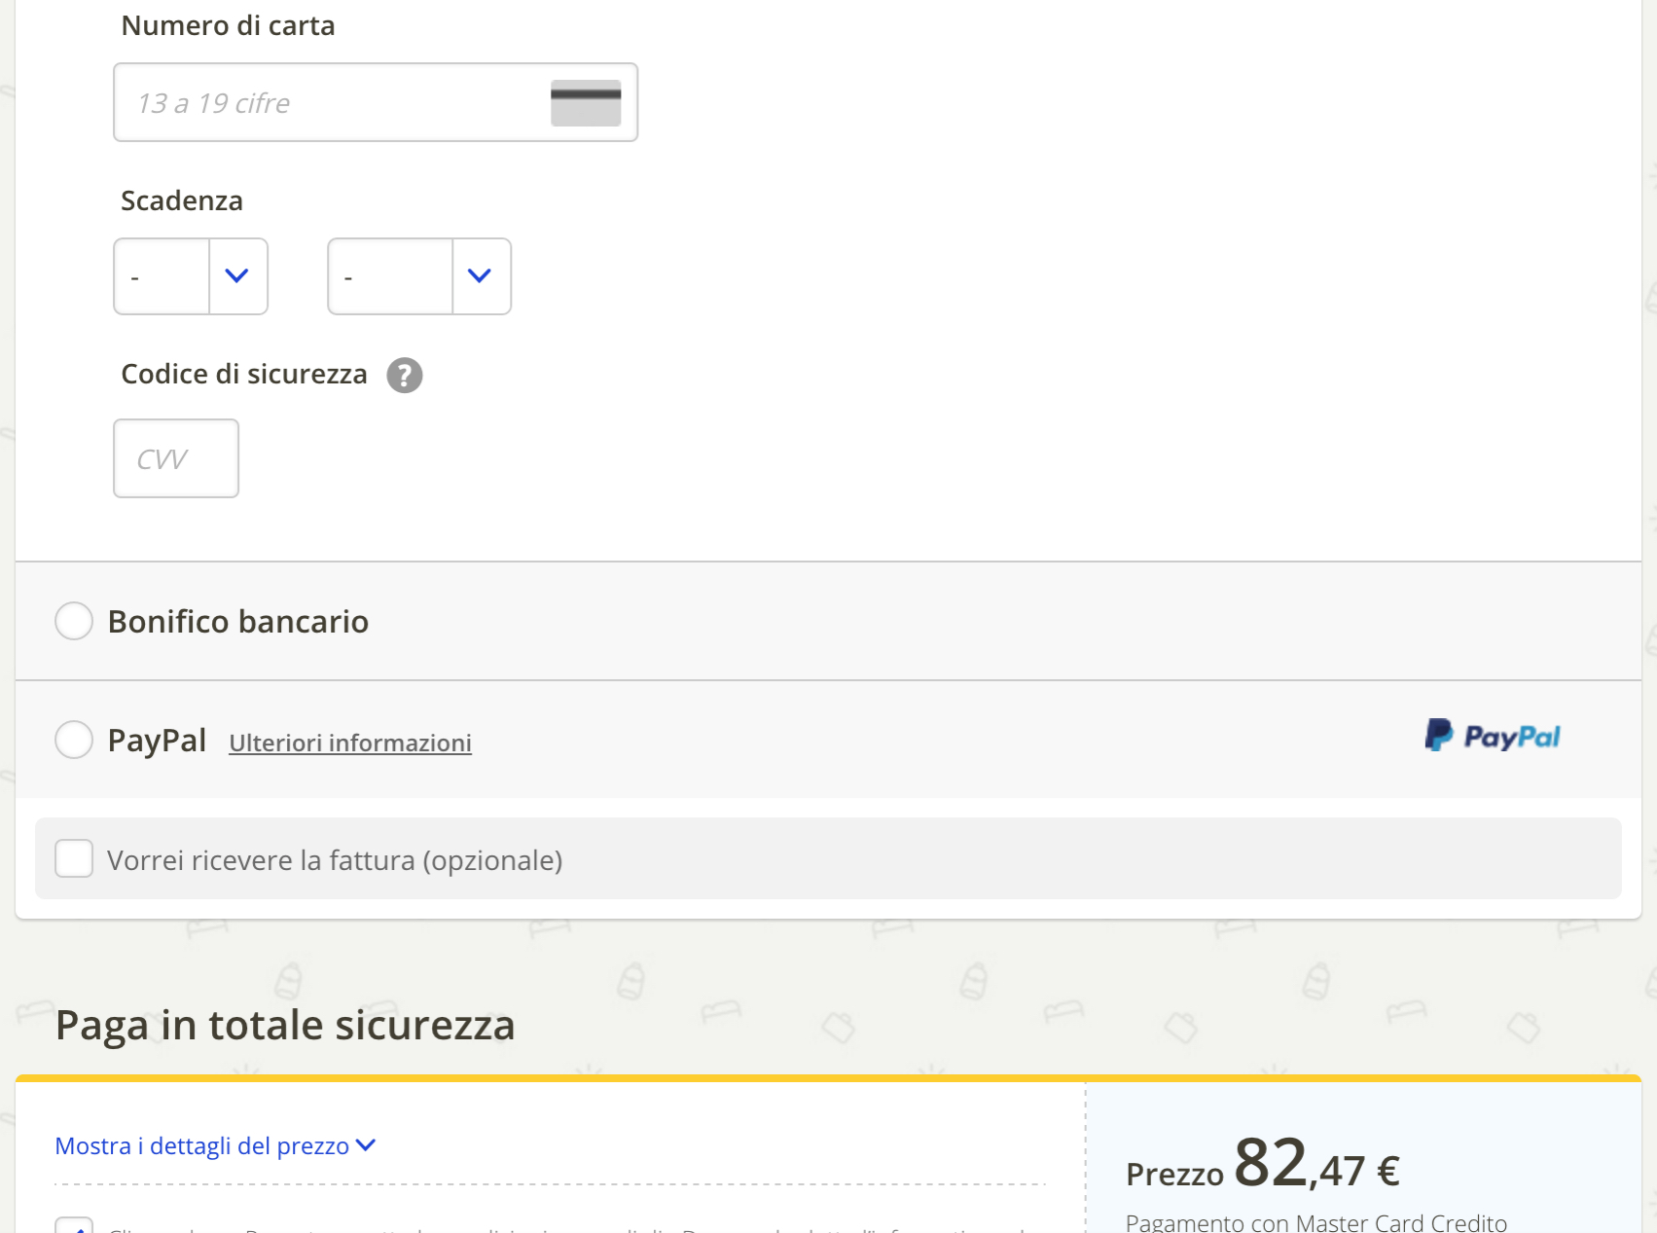1657x1233 pixels.
Task: Click the 82,47 € price amount
Action: [x=1316, y=1165]
